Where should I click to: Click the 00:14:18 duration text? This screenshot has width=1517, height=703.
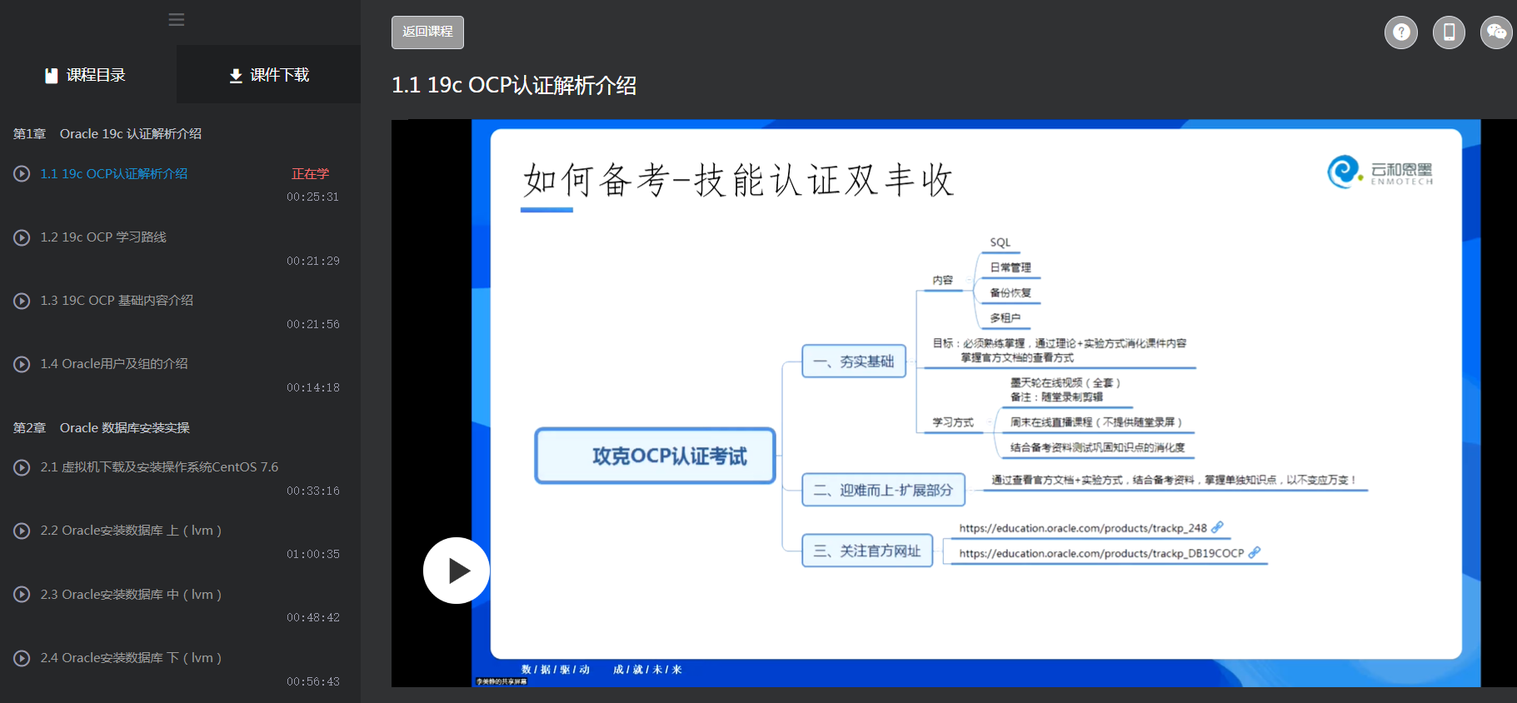313,388
